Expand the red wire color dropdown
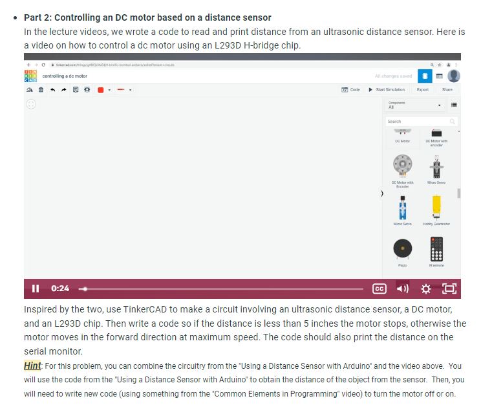The height and width of the screenshot is (416, 481). (109, 90)
